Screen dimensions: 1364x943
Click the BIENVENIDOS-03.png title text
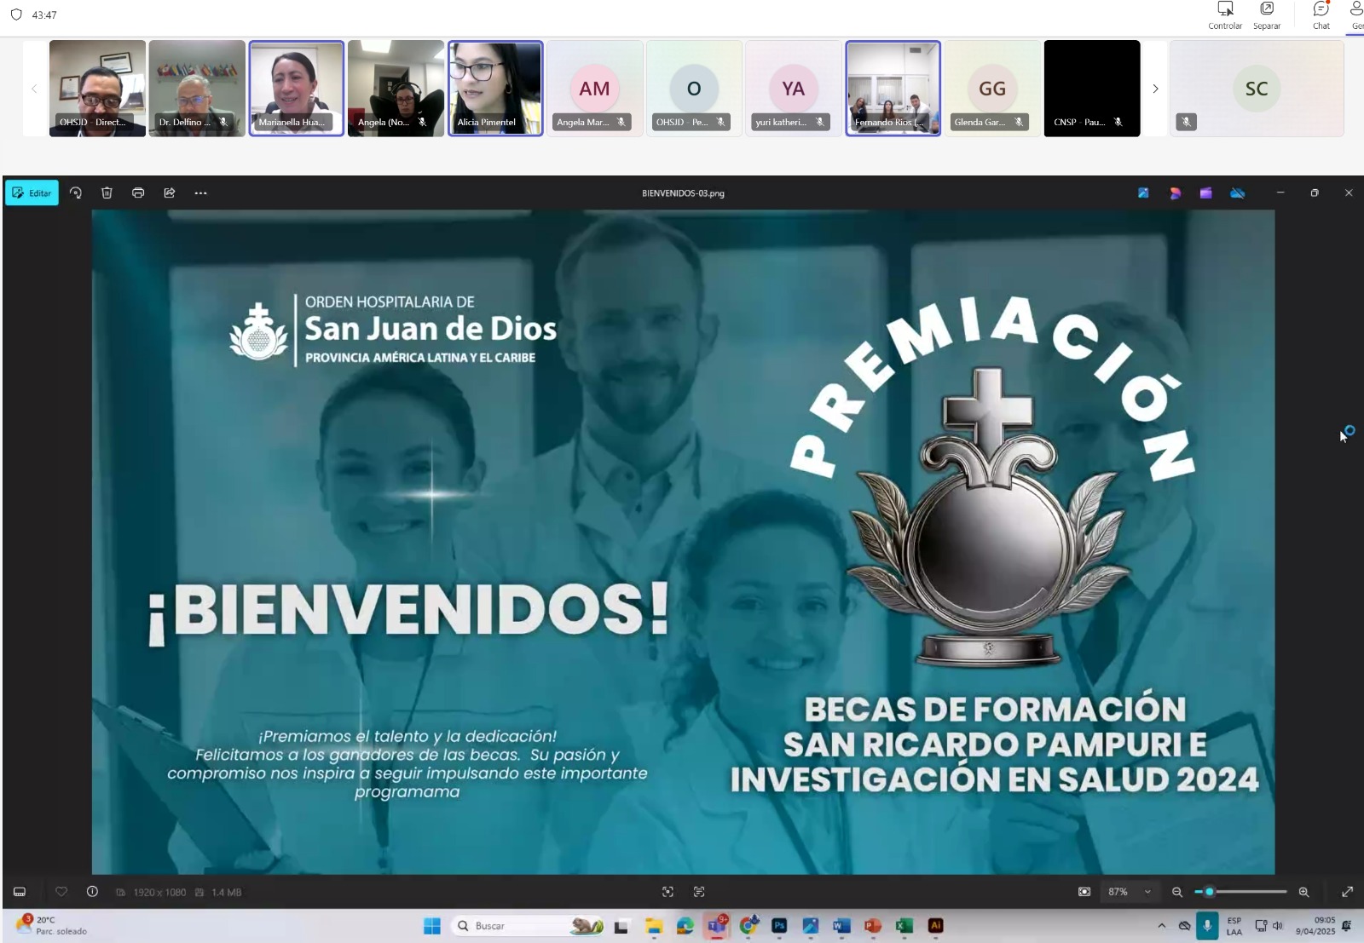click(683, 193)
